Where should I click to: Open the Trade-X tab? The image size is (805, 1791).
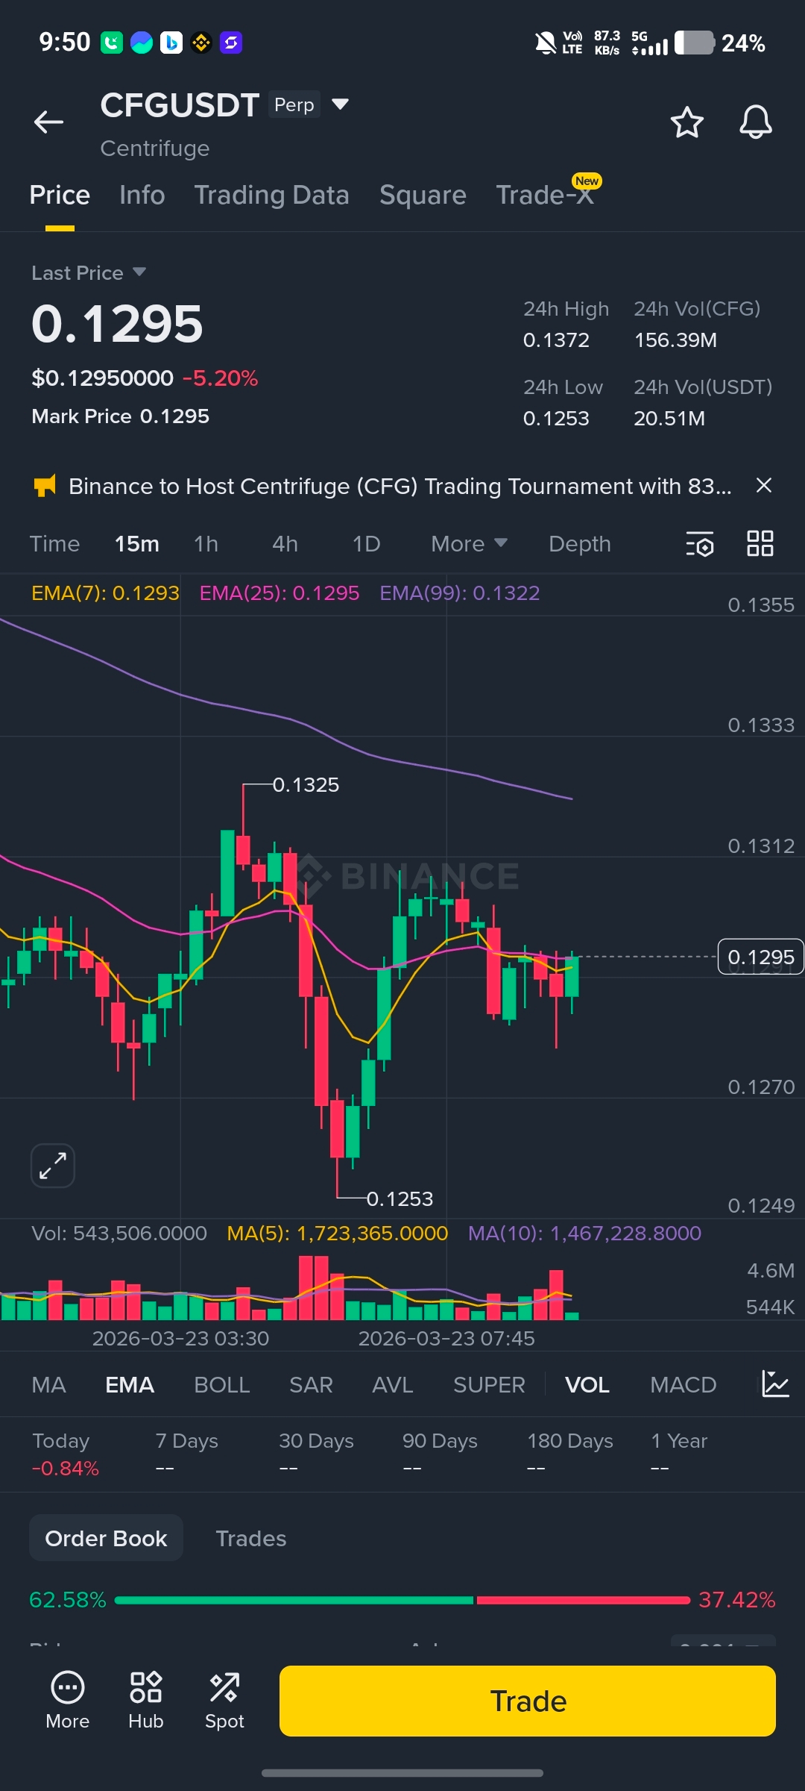pyautogui.click(x=545, y=196)
